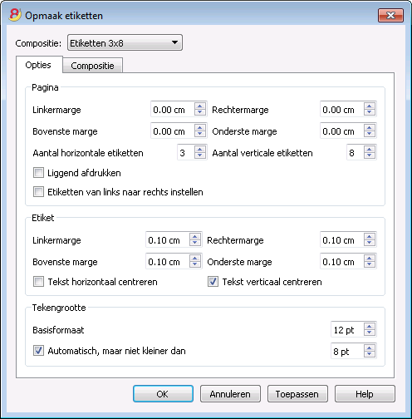Image resolution: width=412 pixels, height=419 pixels.
Task: Switch to the Compositie tab
Action: pyautogui.click(x=92, y=66)
